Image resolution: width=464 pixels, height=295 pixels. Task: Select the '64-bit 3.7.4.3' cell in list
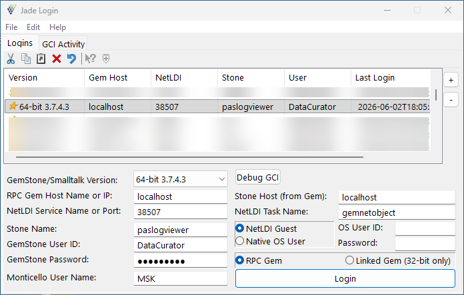pyautogui.click(x=44, y=107)
